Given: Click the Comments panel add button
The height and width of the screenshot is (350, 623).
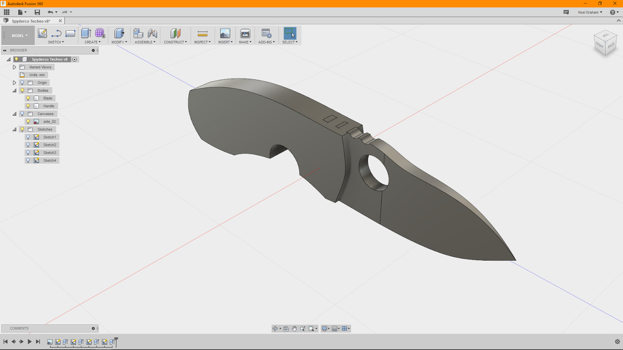Looking at the screenshot, I should point(93,328).
